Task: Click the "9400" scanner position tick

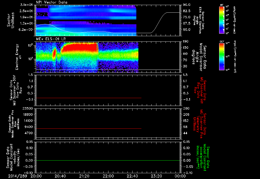Action: 29,127
